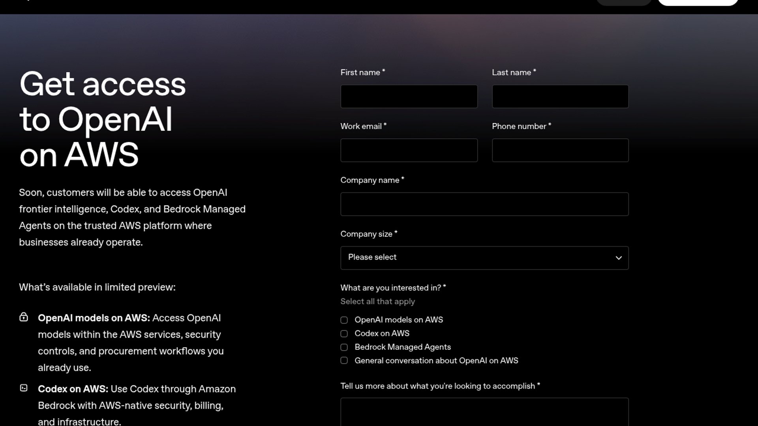
Task: Click the chevron arrow in Company size field
Action: pyautogui.click(x=618, y=258)
